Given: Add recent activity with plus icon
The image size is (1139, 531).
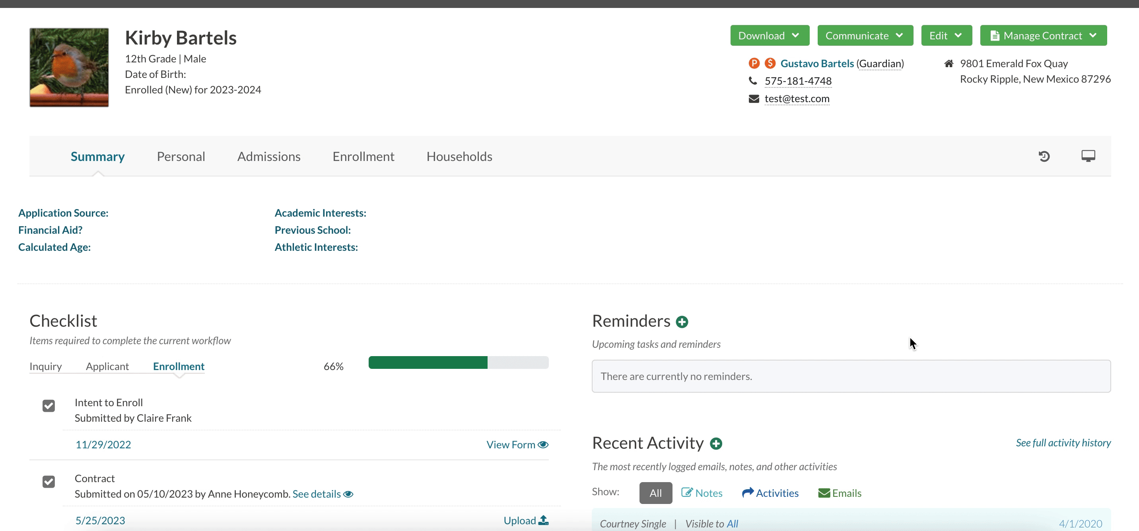Looking at the screenshot, I should tap(716, 444).
